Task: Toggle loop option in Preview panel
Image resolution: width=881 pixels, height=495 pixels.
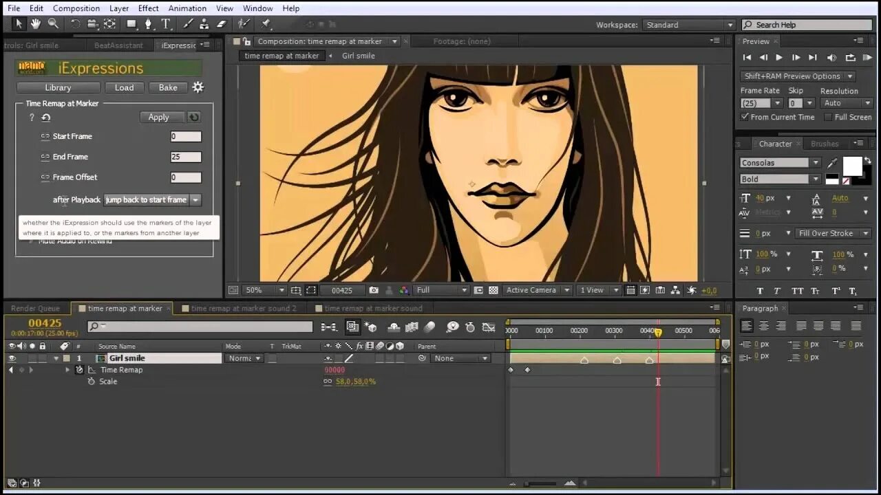Action: 850,58
